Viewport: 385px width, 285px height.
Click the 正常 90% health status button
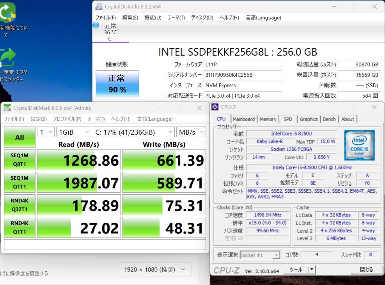click(x=117, y=83)
